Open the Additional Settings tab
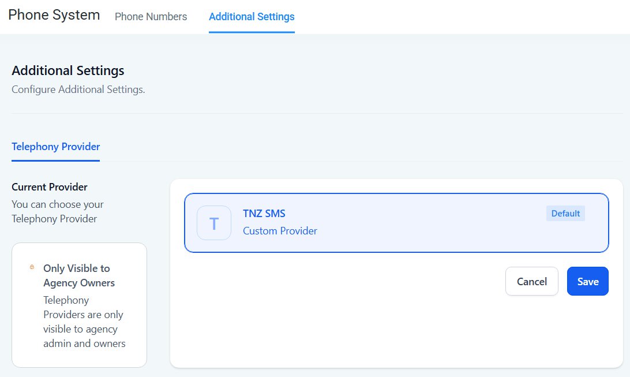 (x=252, y=17)
